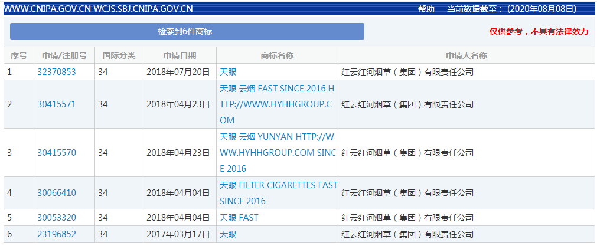Select the 商标名称 column header
The image size is (597, 249).
click(x=277, y=55)
